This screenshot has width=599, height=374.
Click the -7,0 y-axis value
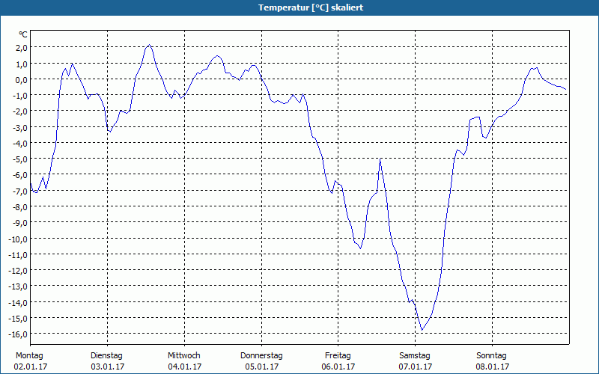point(20,191)
